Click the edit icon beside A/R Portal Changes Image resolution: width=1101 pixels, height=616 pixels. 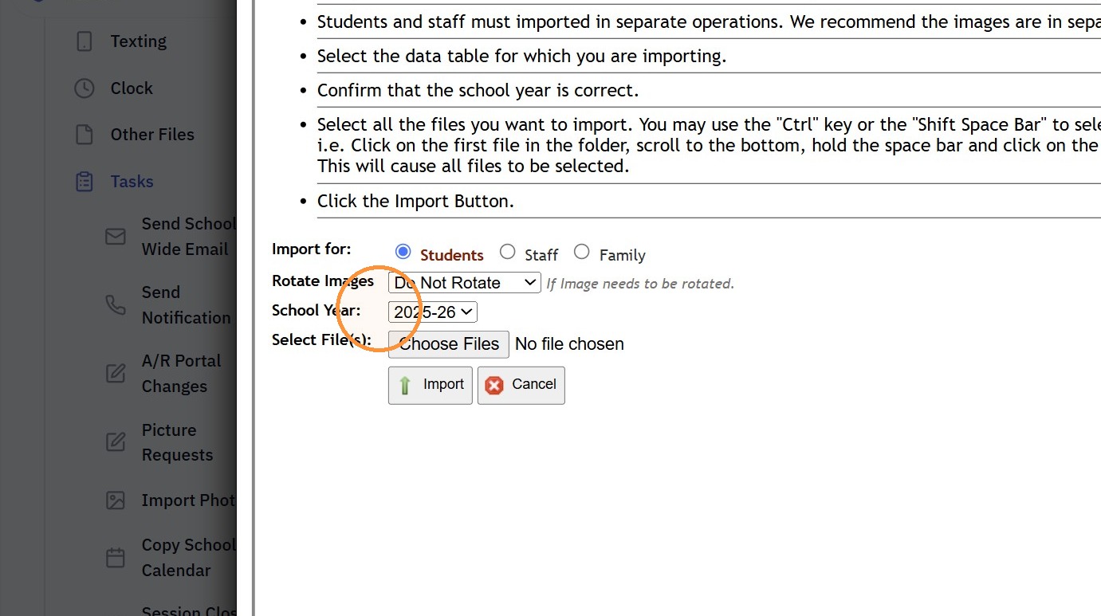click(116, 374)
